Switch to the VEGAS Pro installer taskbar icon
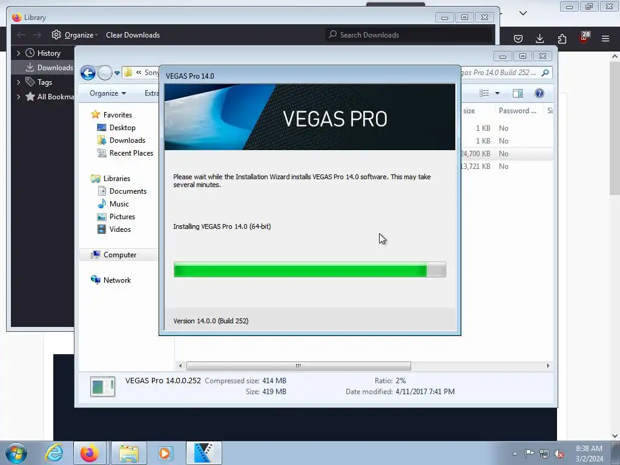The height and width of the screenshot is (465, 620). (203, 453)
